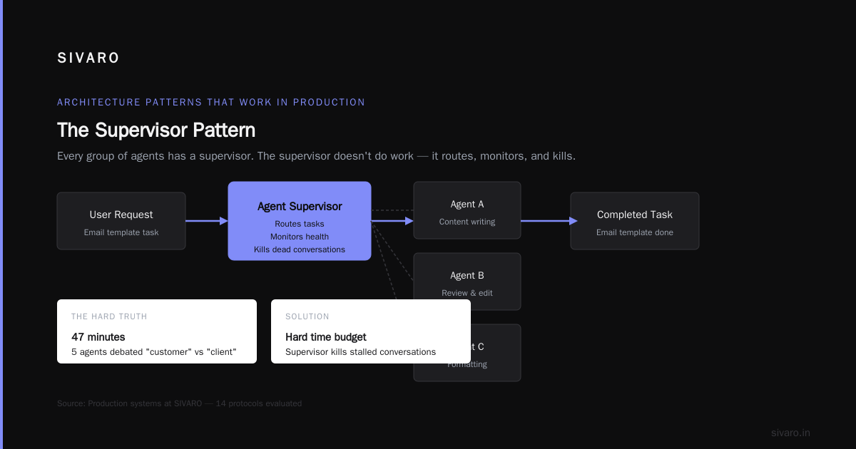
Task: Click the Completed Task box
Action: click(635, 221)
